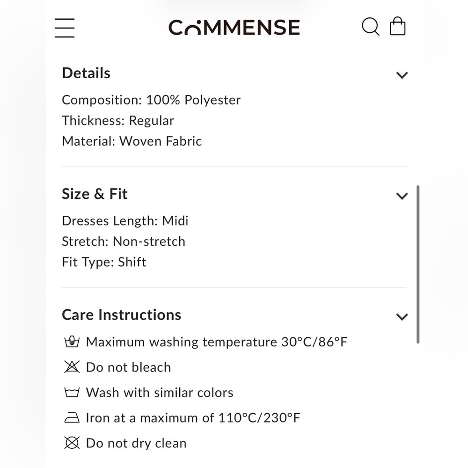
Task: Click the Composition: 100% Polyester text
Action: [151, 100]
